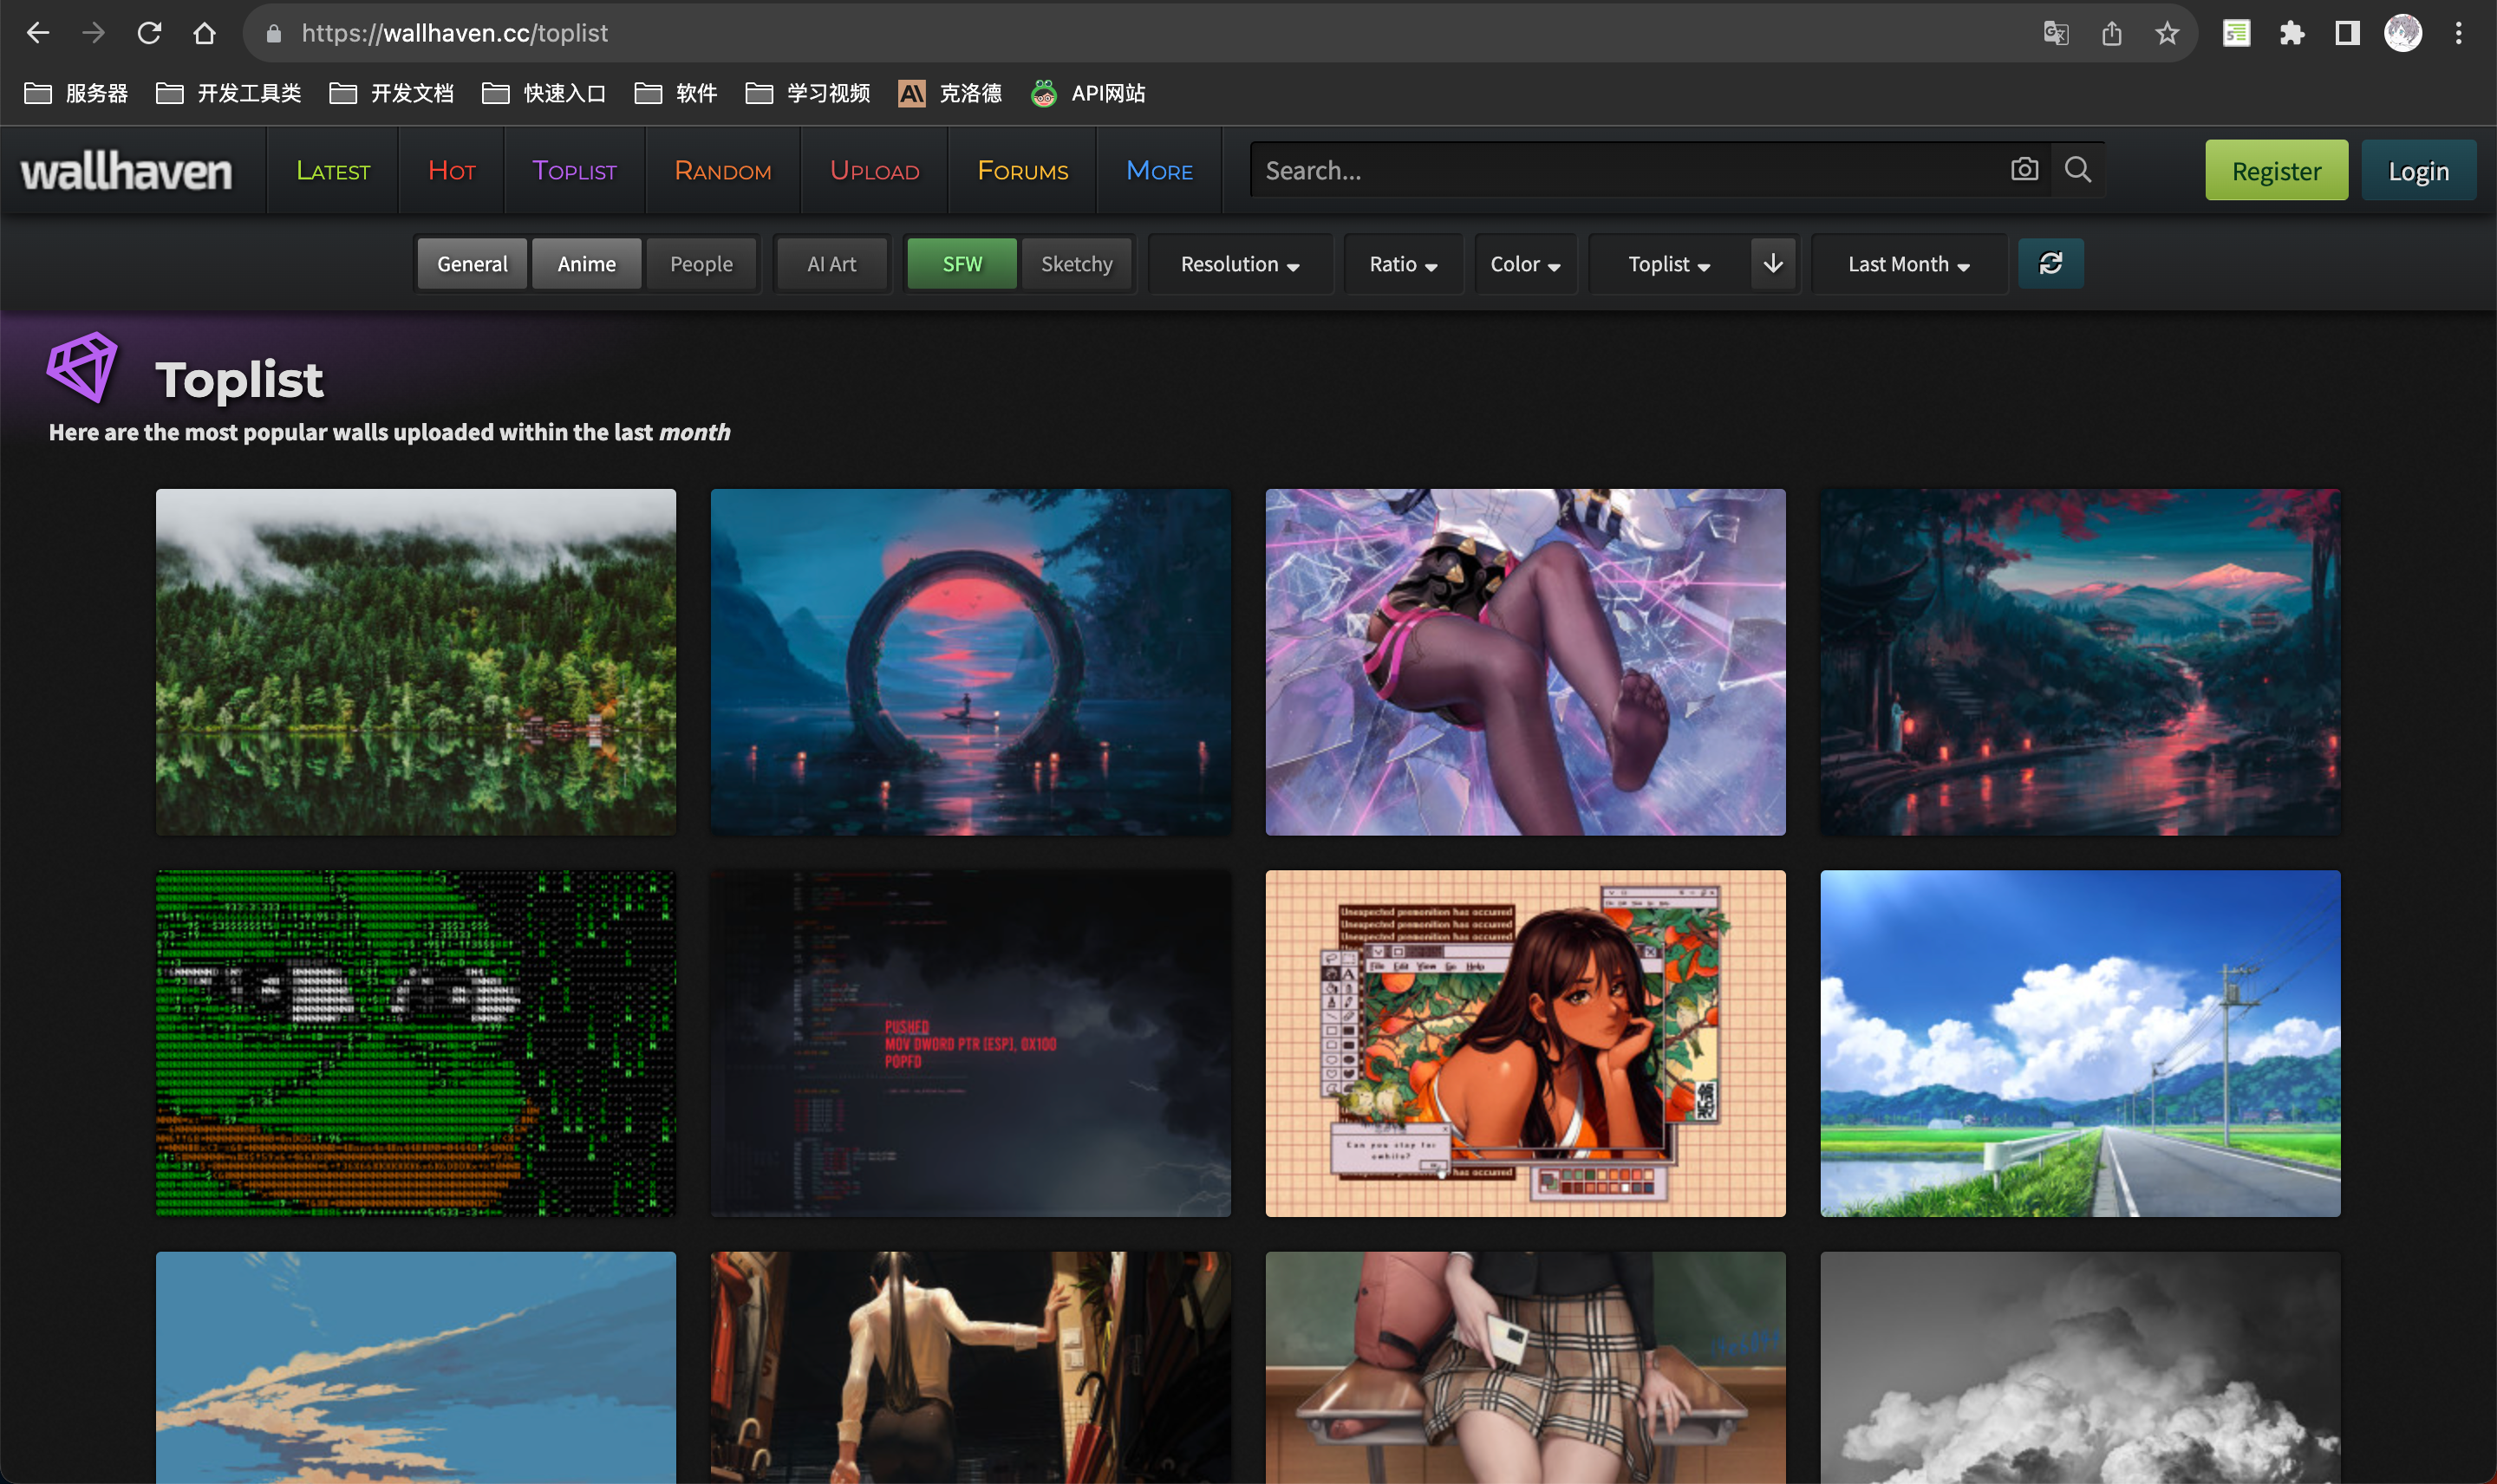
Task: Select the Forums menu tab
Action: tap(1023, 170)
